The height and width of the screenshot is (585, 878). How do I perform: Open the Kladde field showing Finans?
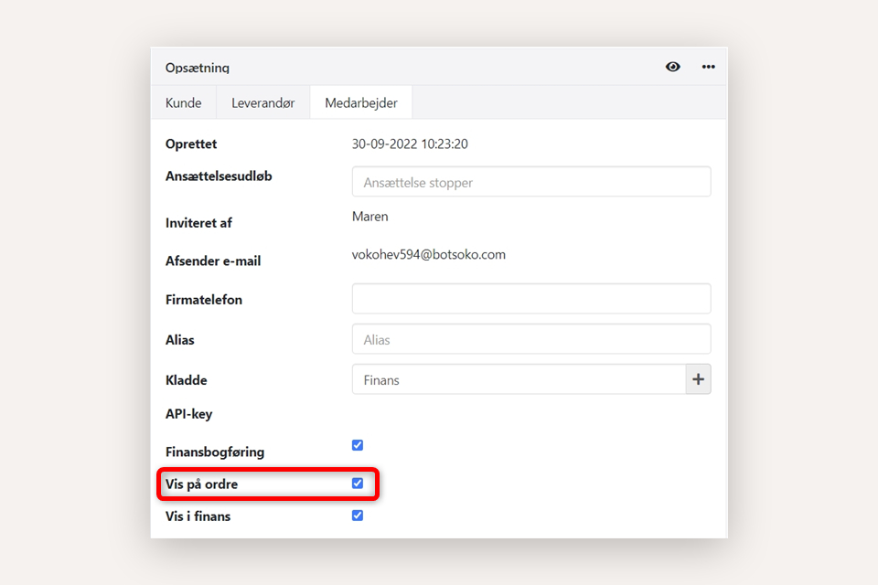coord(519,379)
